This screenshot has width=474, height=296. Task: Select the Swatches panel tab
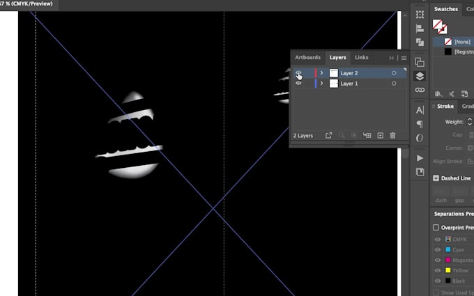pos(446,9)
